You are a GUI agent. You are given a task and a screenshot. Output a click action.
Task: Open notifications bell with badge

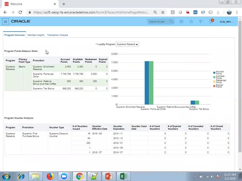click(211, 21)
